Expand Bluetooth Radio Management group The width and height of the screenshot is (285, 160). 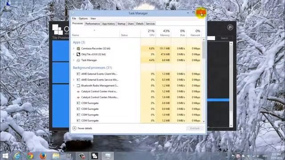74,86
